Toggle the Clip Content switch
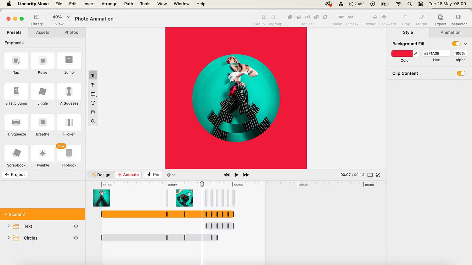472x265 pixels. coord(461,73)
